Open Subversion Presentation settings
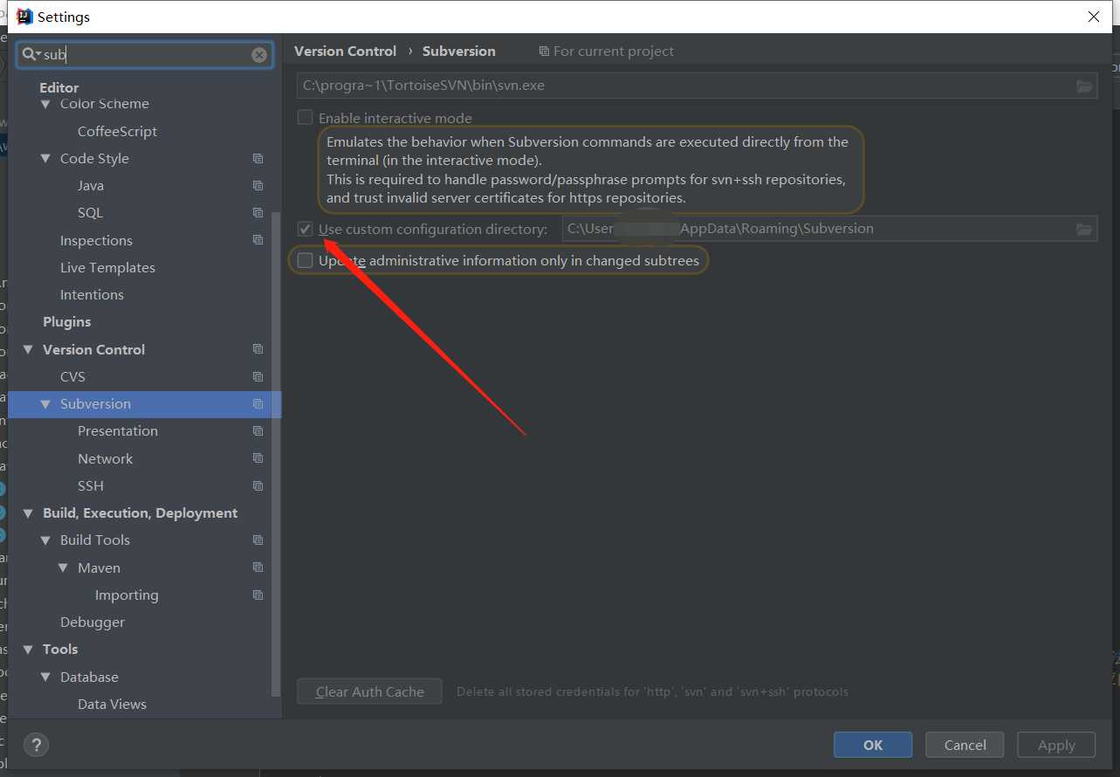 pos(118,431)
